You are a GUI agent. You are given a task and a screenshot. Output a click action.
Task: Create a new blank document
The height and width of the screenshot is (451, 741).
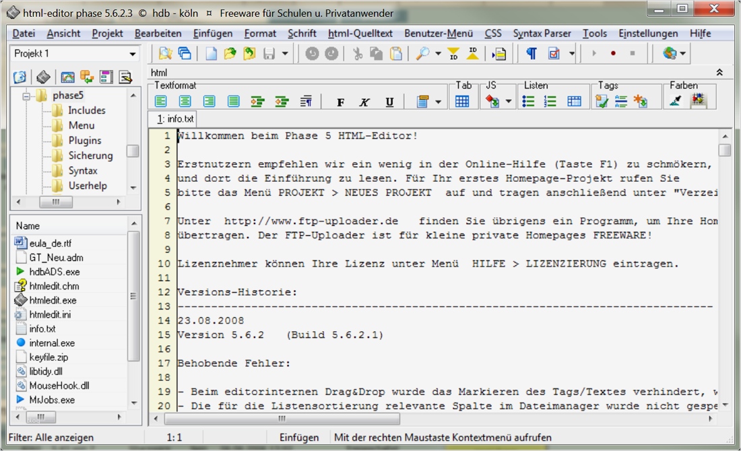[212, 53]
